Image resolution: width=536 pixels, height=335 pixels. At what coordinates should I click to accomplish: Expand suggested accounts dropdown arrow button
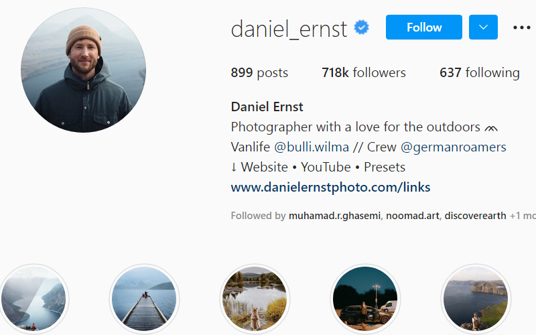coord(483,27)
